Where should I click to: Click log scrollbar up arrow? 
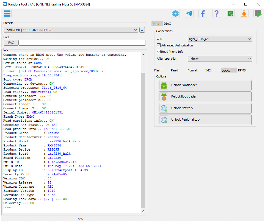(143, 54)
